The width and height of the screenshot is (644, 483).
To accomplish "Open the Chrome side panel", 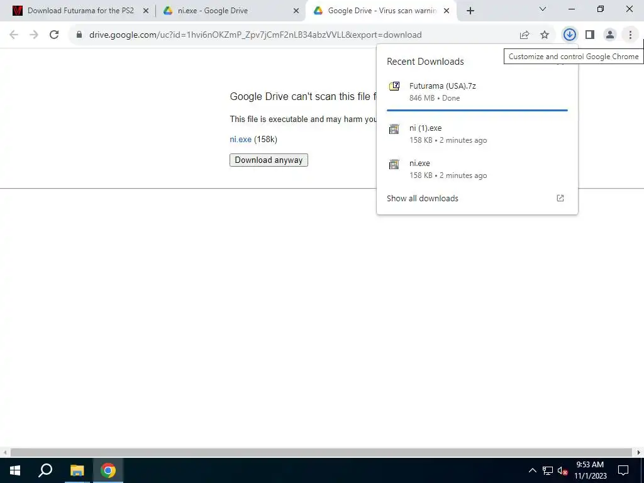I will click(590, 35).
